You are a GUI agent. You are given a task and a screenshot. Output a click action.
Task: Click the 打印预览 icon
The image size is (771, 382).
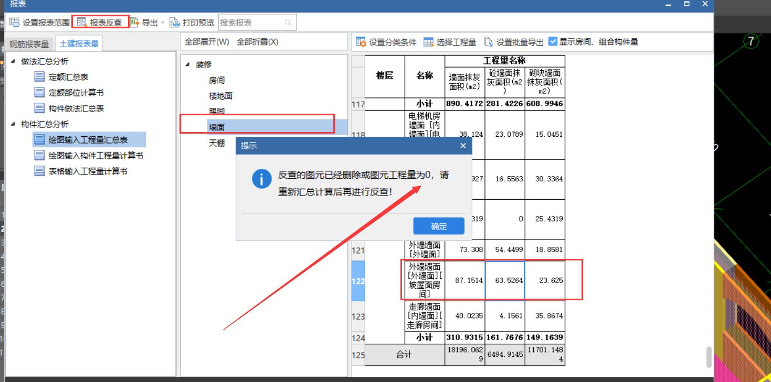[175, 23]
